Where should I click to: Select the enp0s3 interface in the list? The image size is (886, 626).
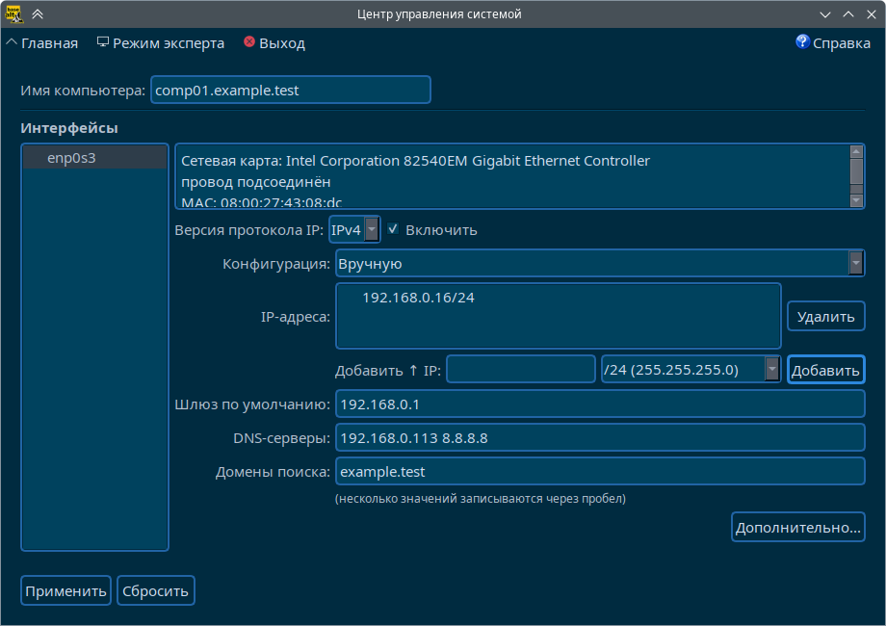[93, 157]
